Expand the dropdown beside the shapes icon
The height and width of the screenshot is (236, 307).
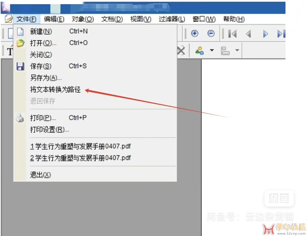click(211, 51)
